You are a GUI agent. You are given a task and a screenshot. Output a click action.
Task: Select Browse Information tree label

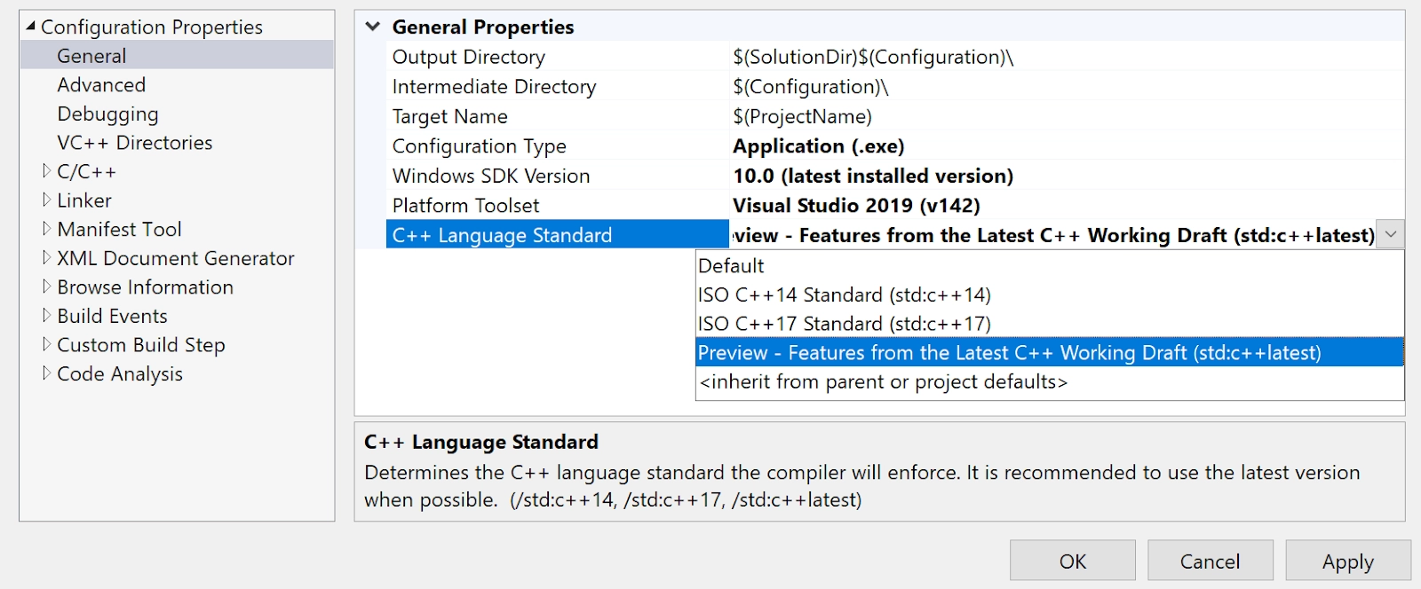145,287
